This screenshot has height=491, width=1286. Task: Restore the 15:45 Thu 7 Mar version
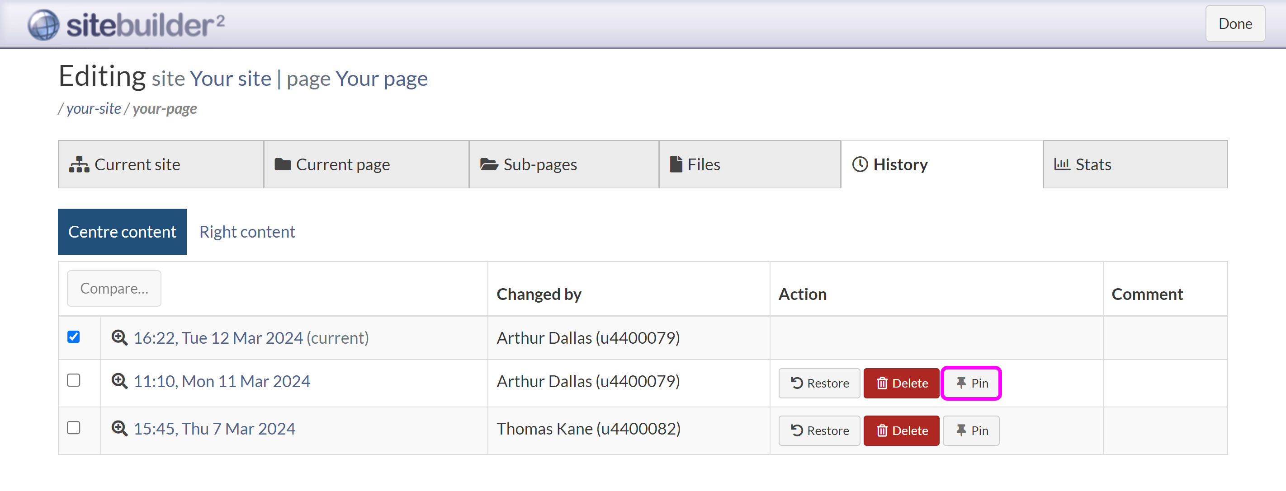[x=819, y=430]
